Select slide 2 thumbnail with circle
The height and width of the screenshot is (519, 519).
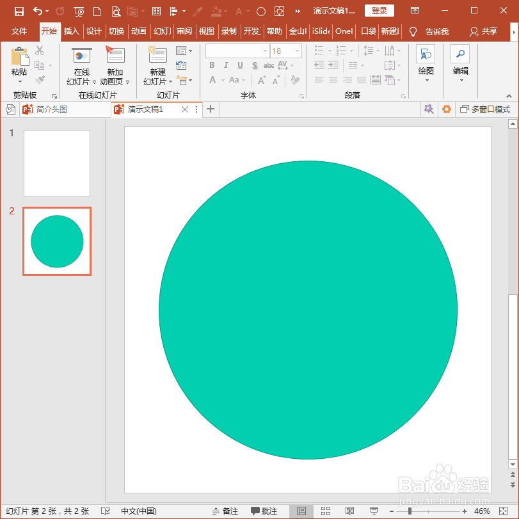click(57, 241)
